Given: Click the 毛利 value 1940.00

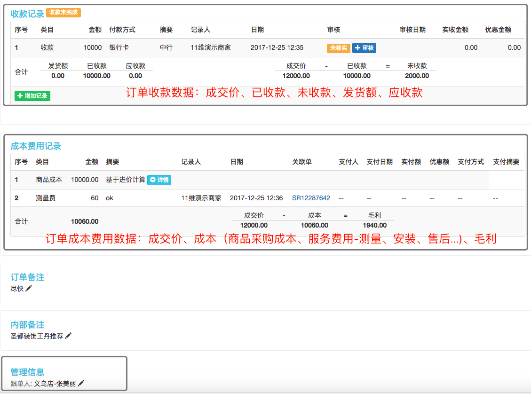Looking at the screenshot, I should point(374,225).
